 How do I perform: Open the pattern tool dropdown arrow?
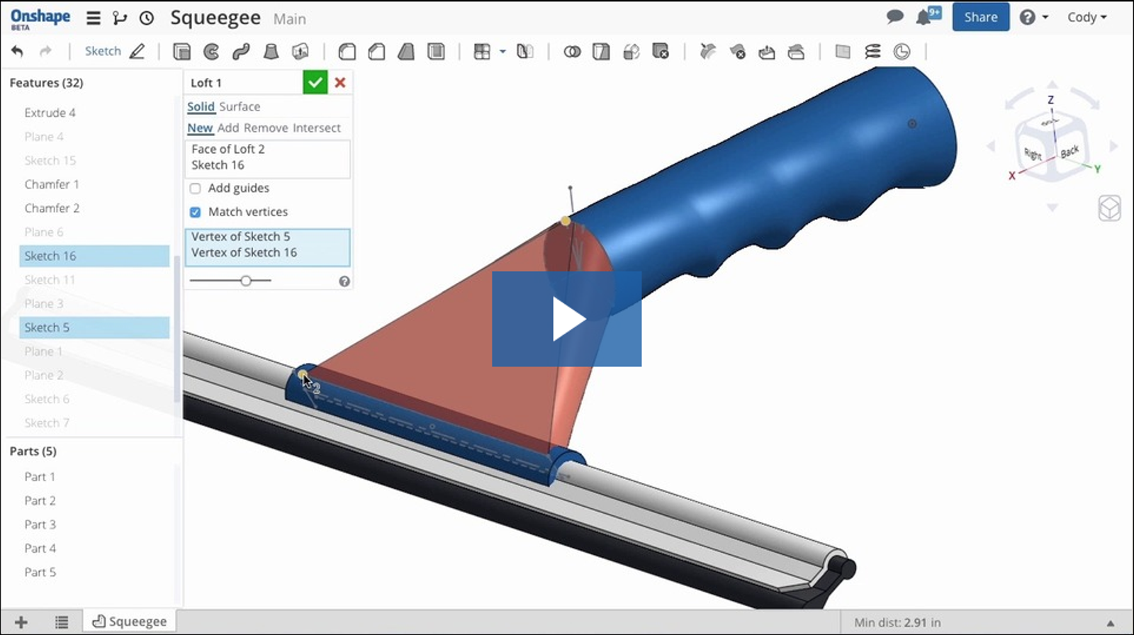(x=503, y=51)
